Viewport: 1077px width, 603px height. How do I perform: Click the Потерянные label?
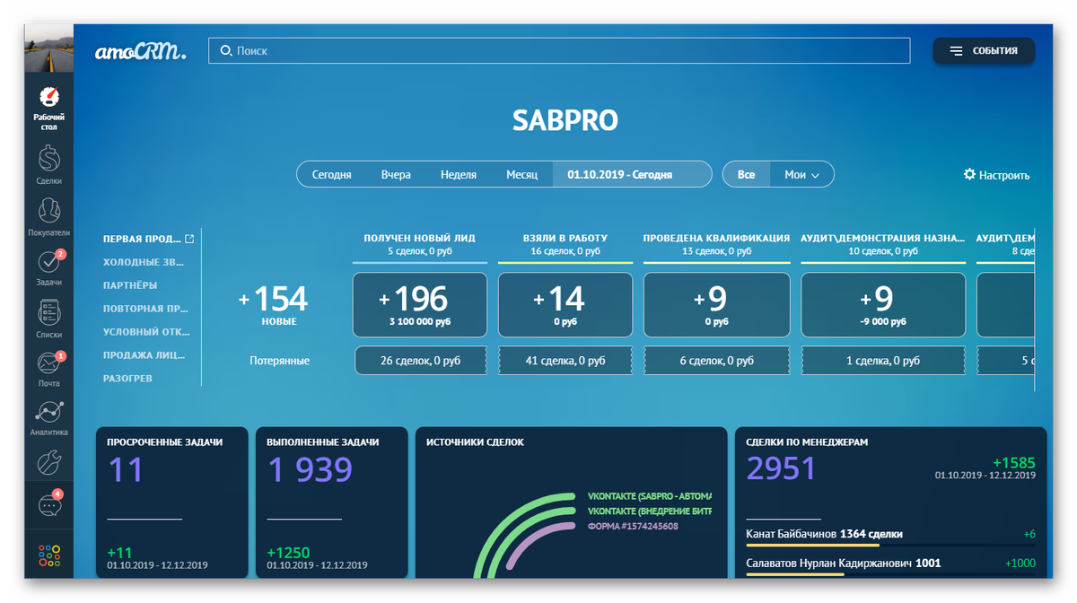click(280, 361)
